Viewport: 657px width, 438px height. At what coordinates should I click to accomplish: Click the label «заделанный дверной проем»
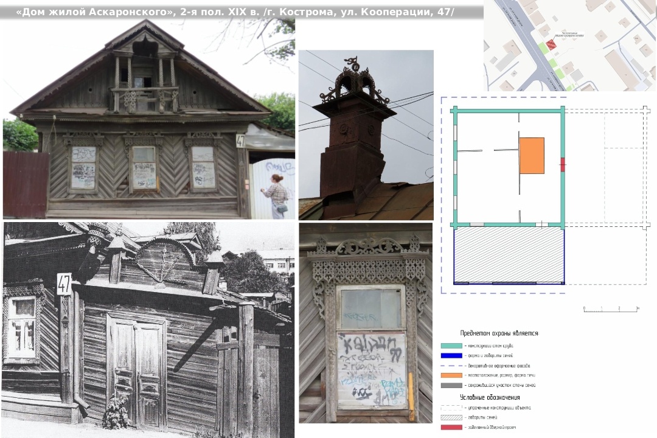[x=492, y=428]
